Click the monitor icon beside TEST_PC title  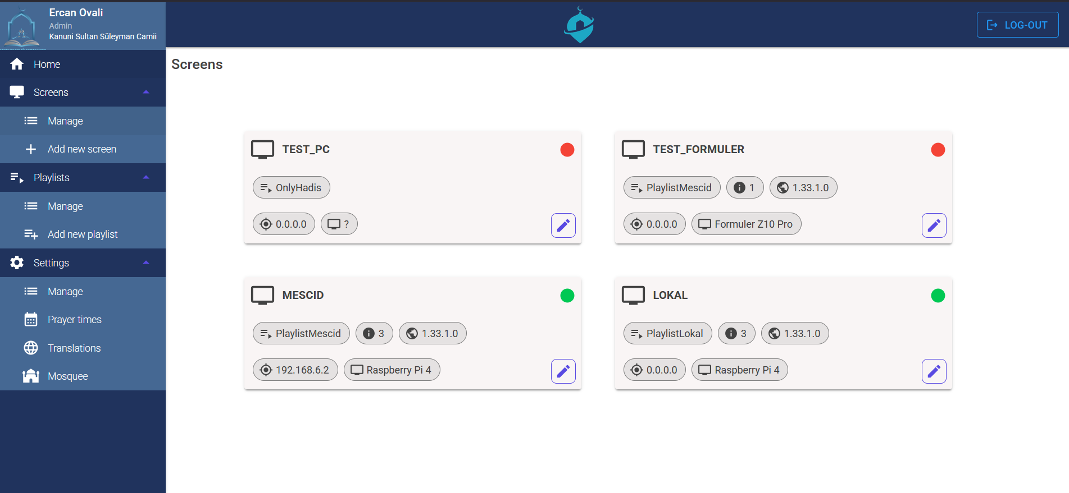pyautogui.click(x=262, y=150)
